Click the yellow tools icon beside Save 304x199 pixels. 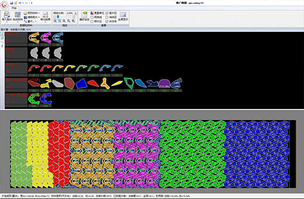[x=16, y=3]
